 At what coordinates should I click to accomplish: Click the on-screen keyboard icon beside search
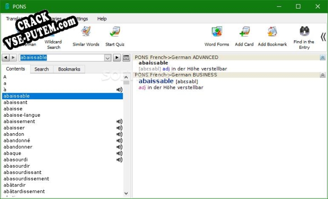(x=126, y=58)
